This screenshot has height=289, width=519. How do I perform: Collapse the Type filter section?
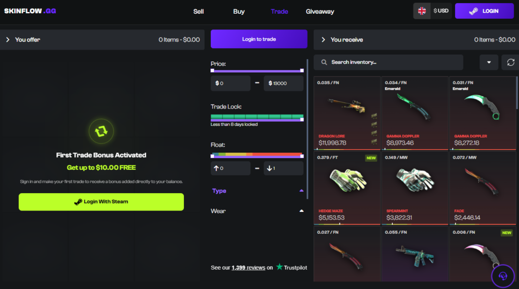pyautogui.click(x=301, y=191)
